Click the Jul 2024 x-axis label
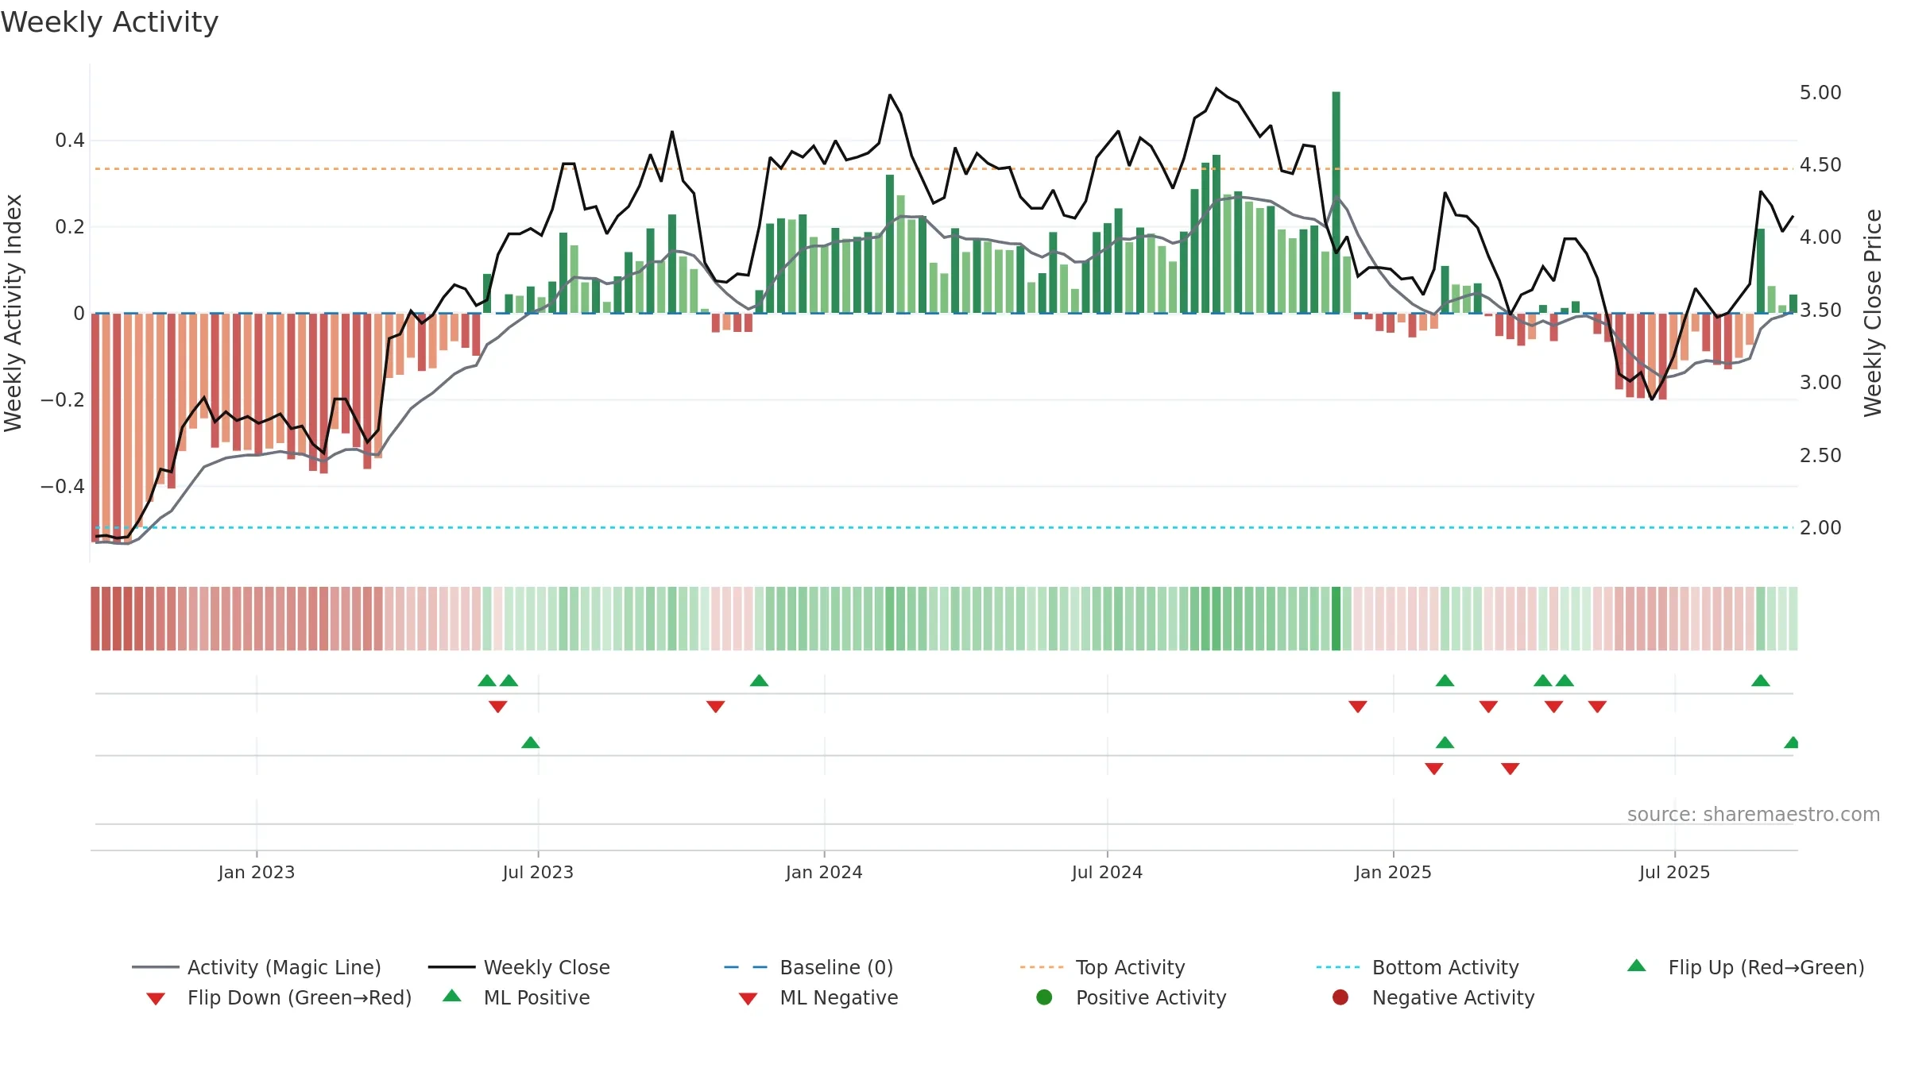This screenshot has width=1907, height=1072. click(x=1107, y=872)
